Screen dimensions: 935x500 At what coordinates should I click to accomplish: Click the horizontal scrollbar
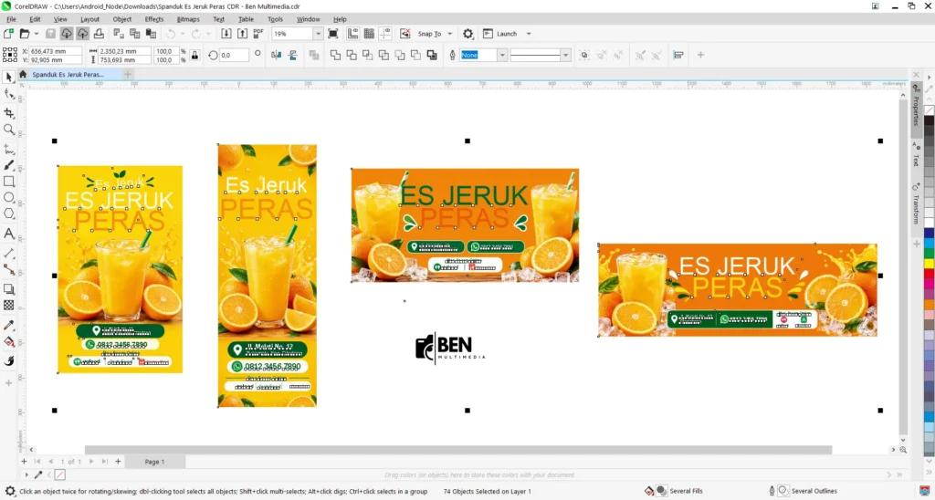(458, 449)
